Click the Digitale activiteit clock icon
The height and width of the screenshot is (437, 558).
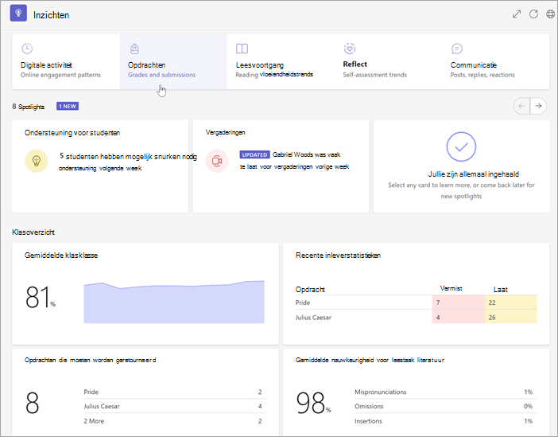coord(27,48)
